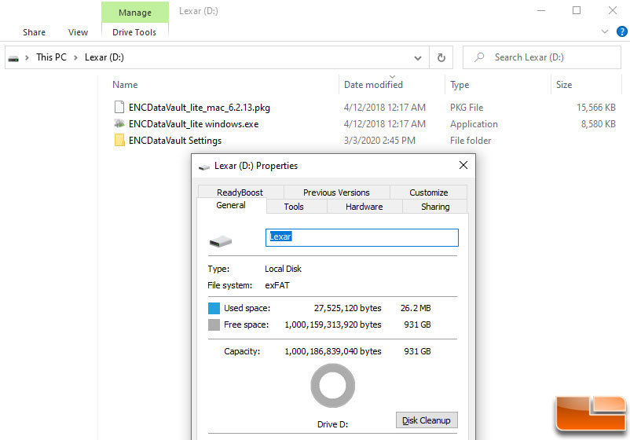Click the Lexar drive name text field
This screenshot has height=440, width=630.
[x=361, y=237]
